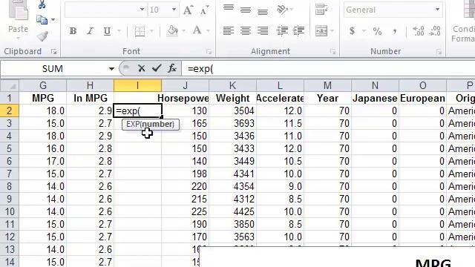Click Decrease Font Size icon
The height and width of the screenshot is (267, 475).
click(205, 10)
